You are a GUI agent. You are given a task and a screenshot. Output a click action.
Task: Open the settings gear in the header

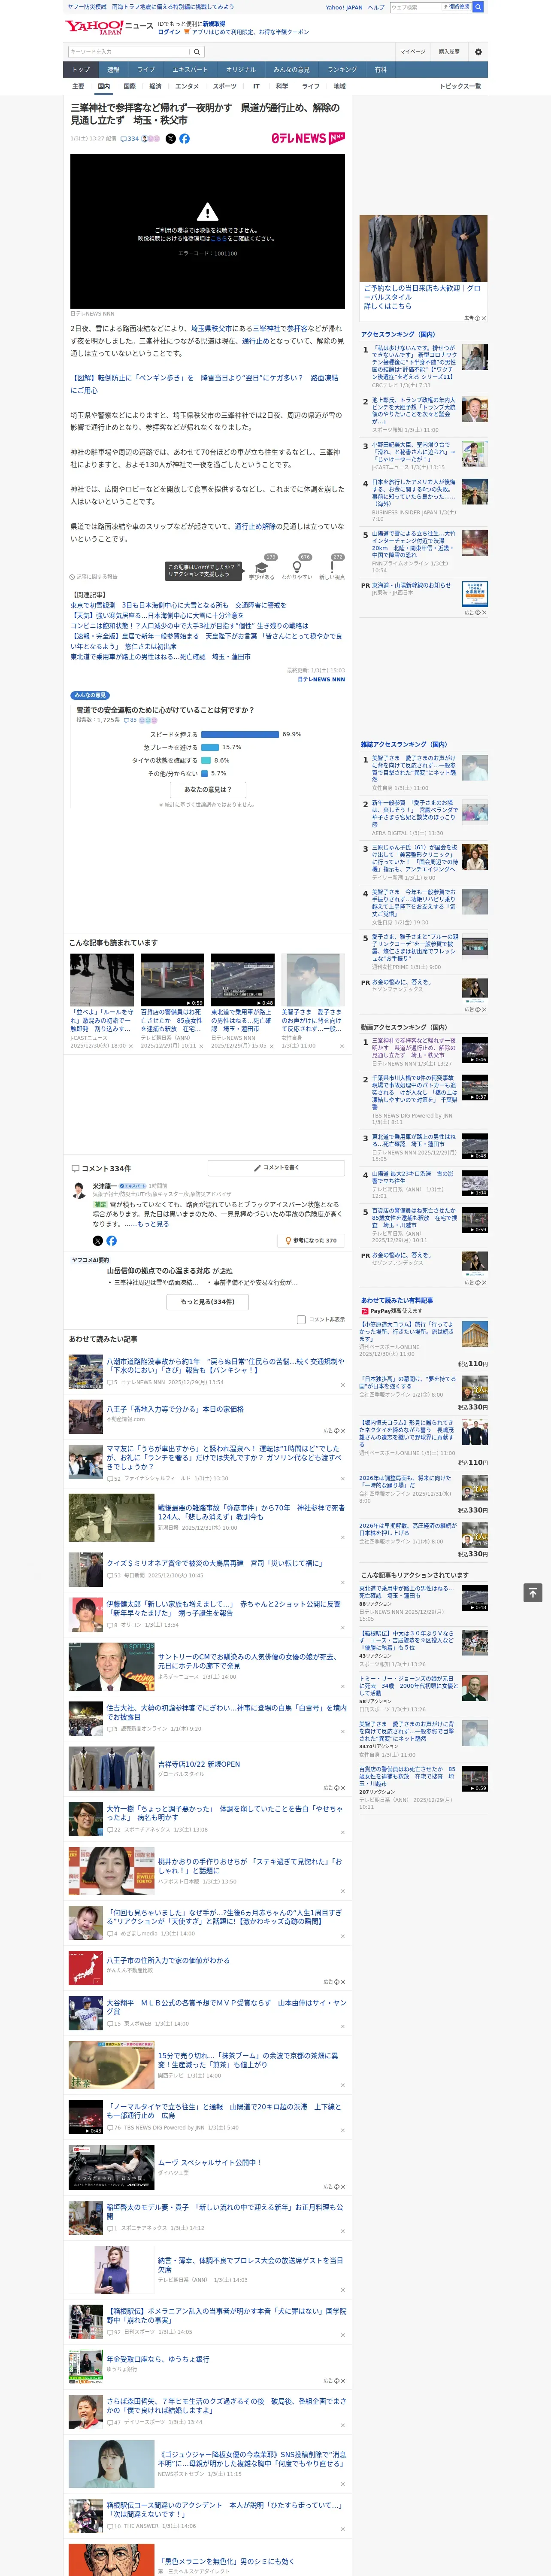click(x=478, y=51)
